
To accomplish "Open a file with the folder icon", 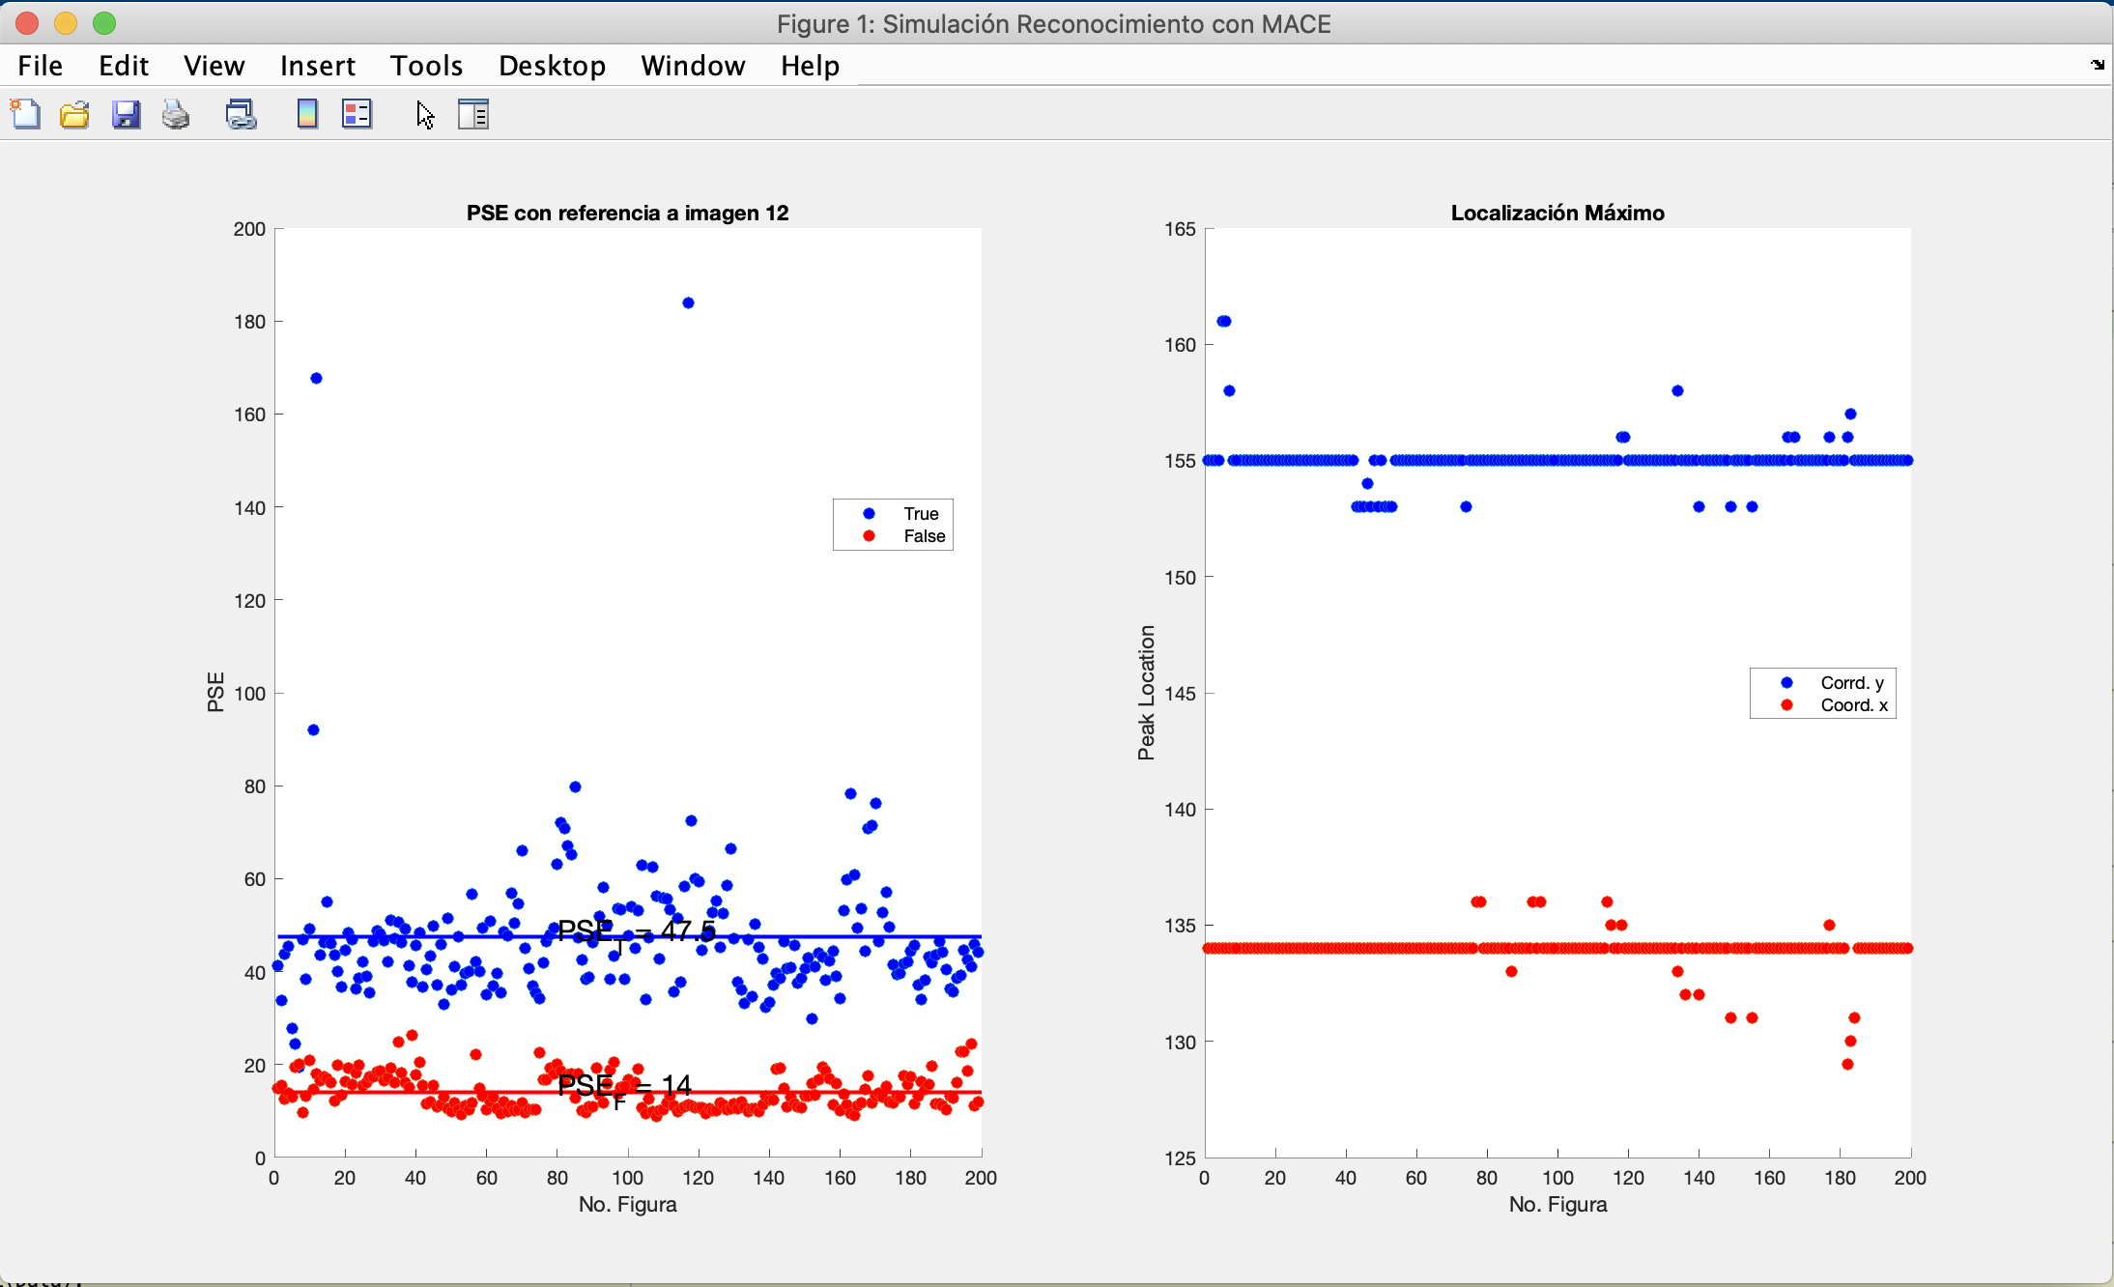I will (74, 115).
